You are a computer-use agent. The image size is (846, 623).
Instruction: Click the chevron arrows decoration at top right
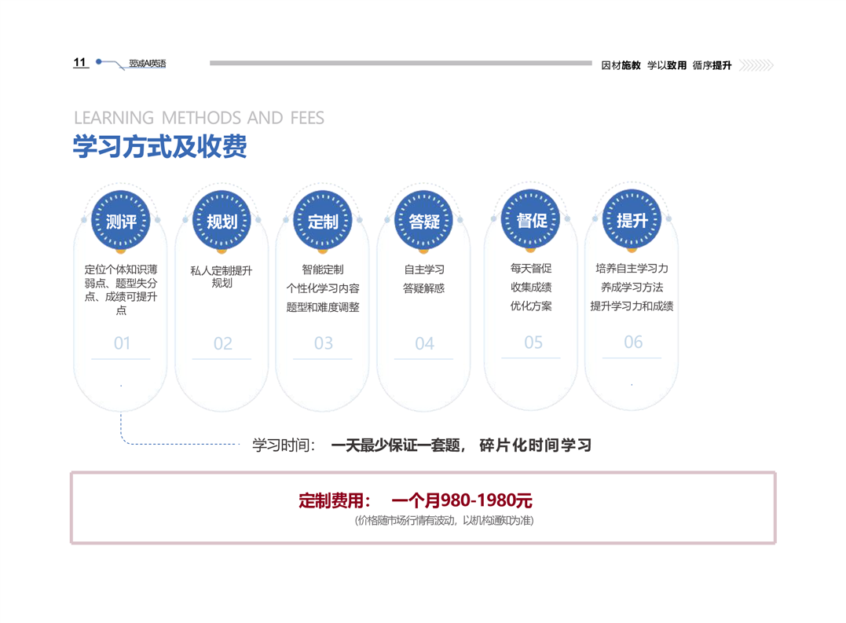(x=756, y=65)
